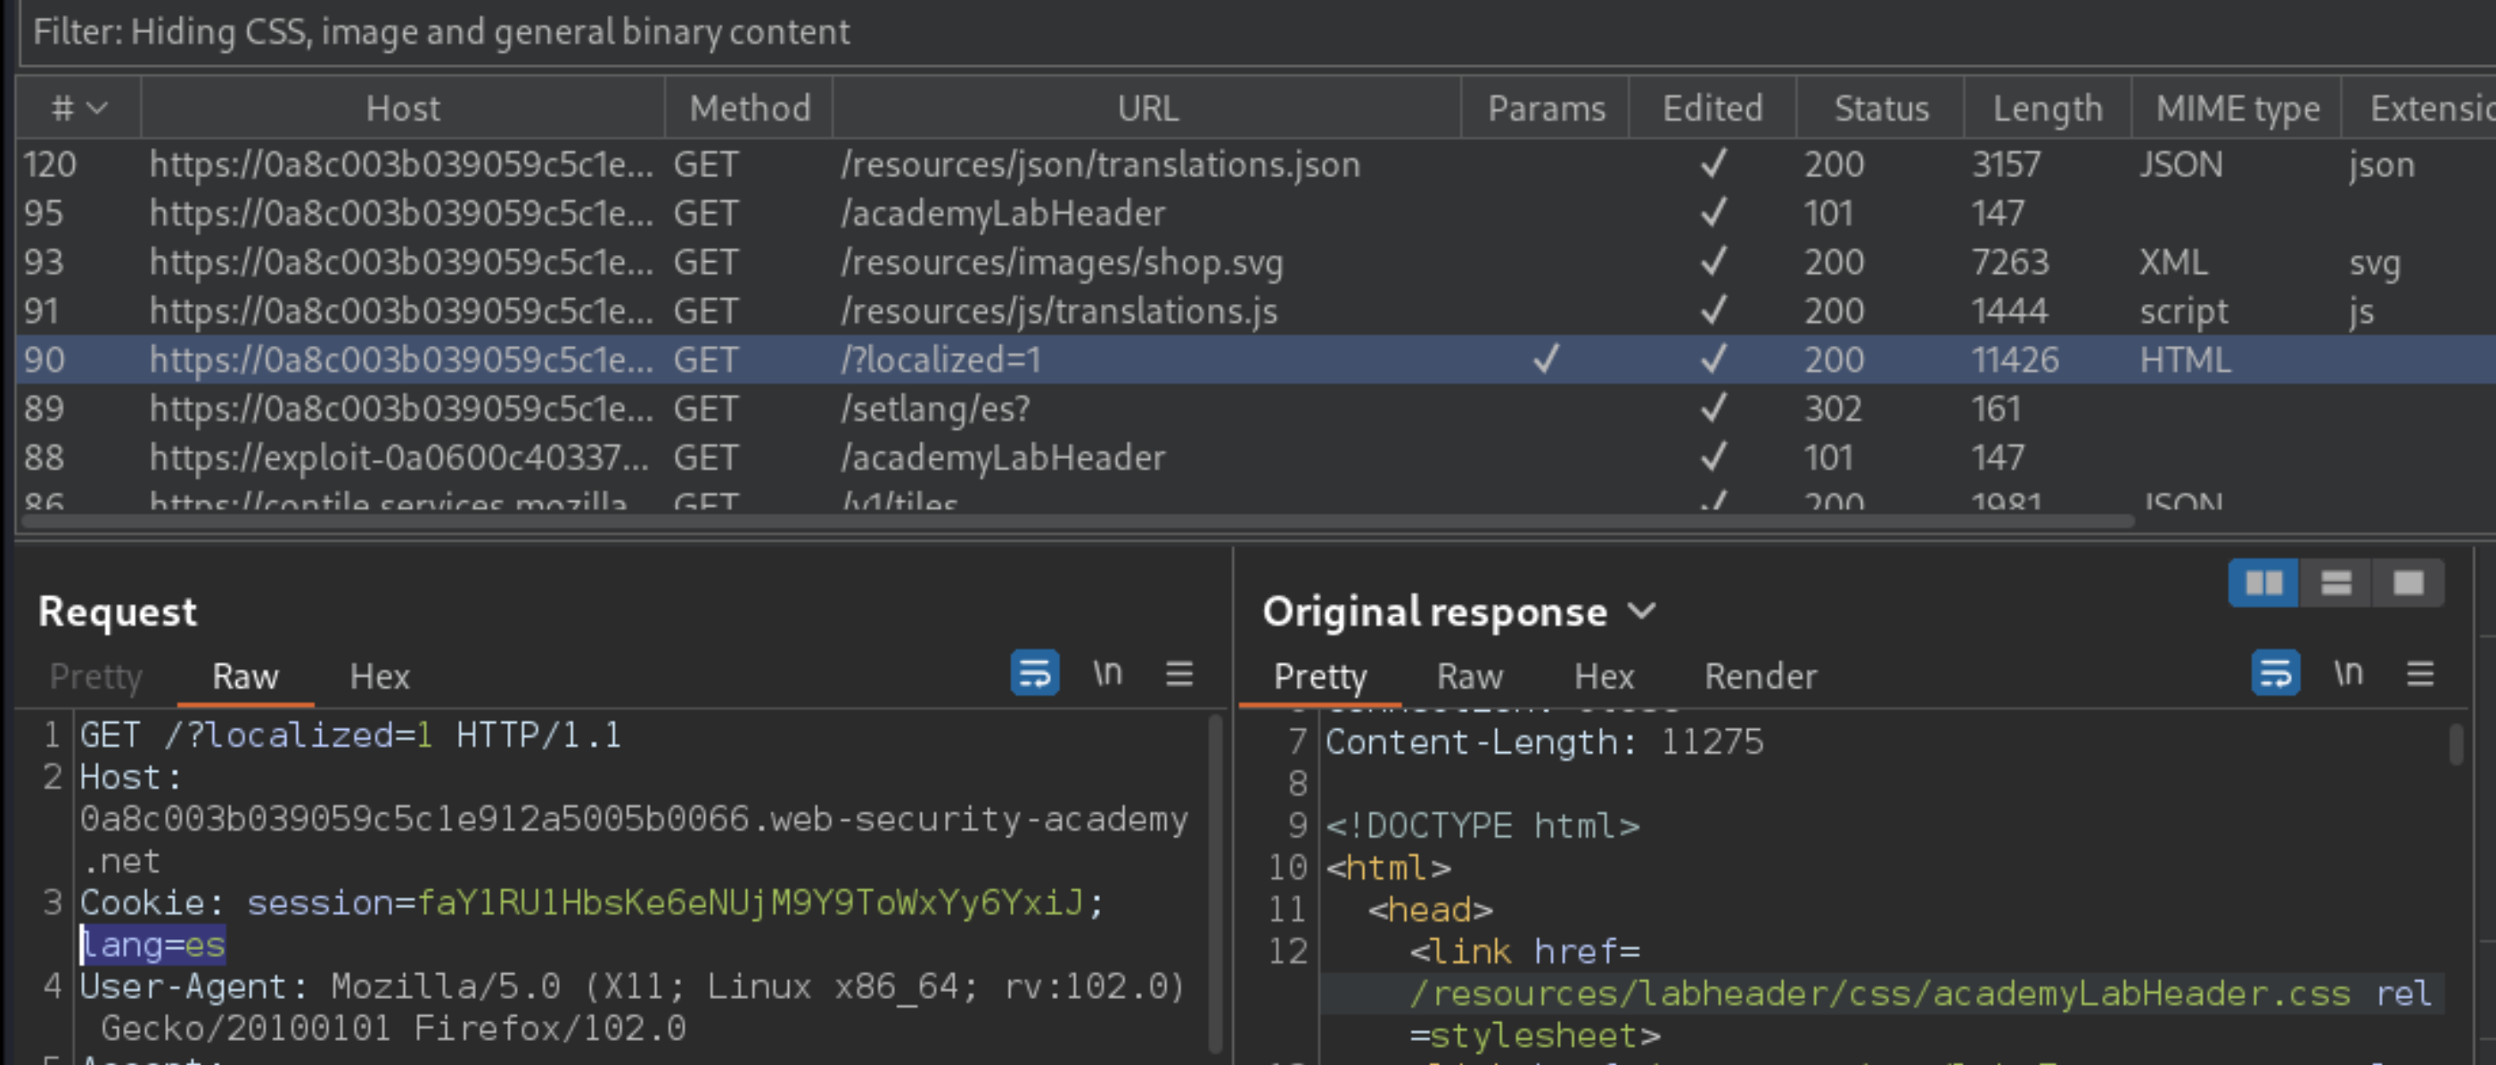
Task: Select row 95 academyLabHeader request
Action: coord(1256,213)
